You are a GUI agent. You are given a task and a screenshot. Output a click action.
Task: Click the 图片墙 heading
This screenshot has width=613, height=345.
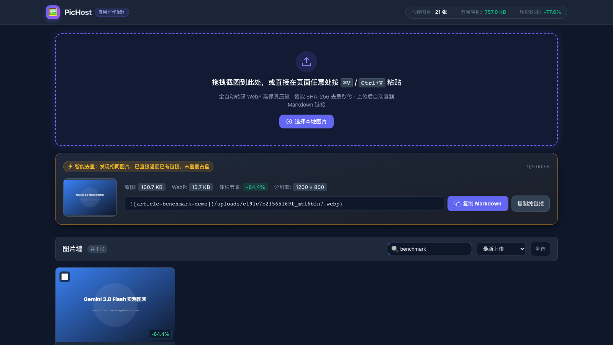[x=72, y=249]
